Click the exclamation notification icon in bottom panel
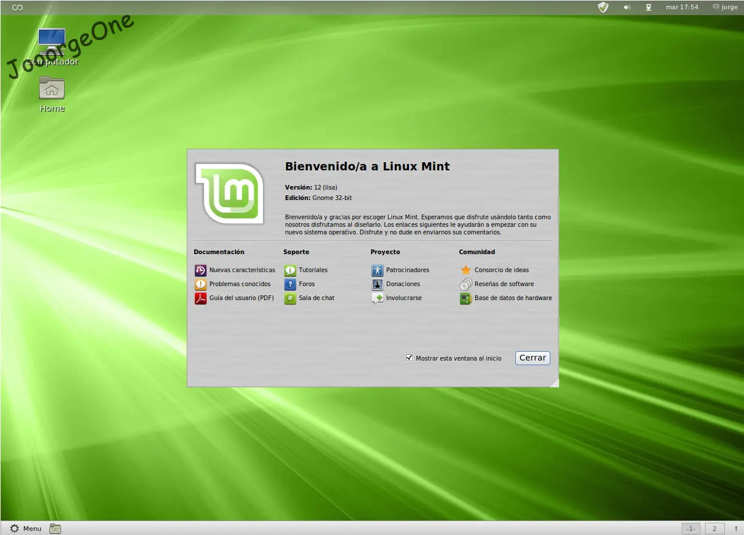The height and width of the screenshot is (535, 744). (736, 529)
